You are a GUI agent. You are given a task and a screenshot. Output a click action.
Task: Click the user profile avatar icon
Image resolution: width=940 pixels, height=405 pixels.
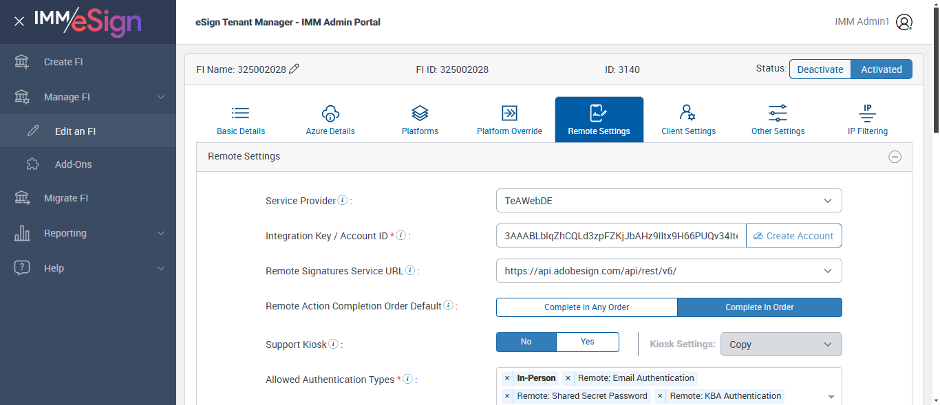[x=904, y=22]
